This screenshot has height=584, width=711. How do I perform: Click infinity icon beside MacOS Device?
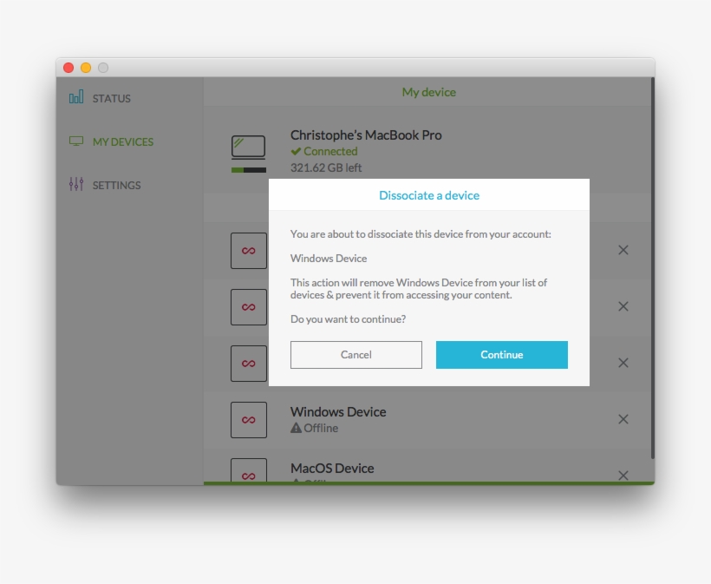click(x=249, y=471)
